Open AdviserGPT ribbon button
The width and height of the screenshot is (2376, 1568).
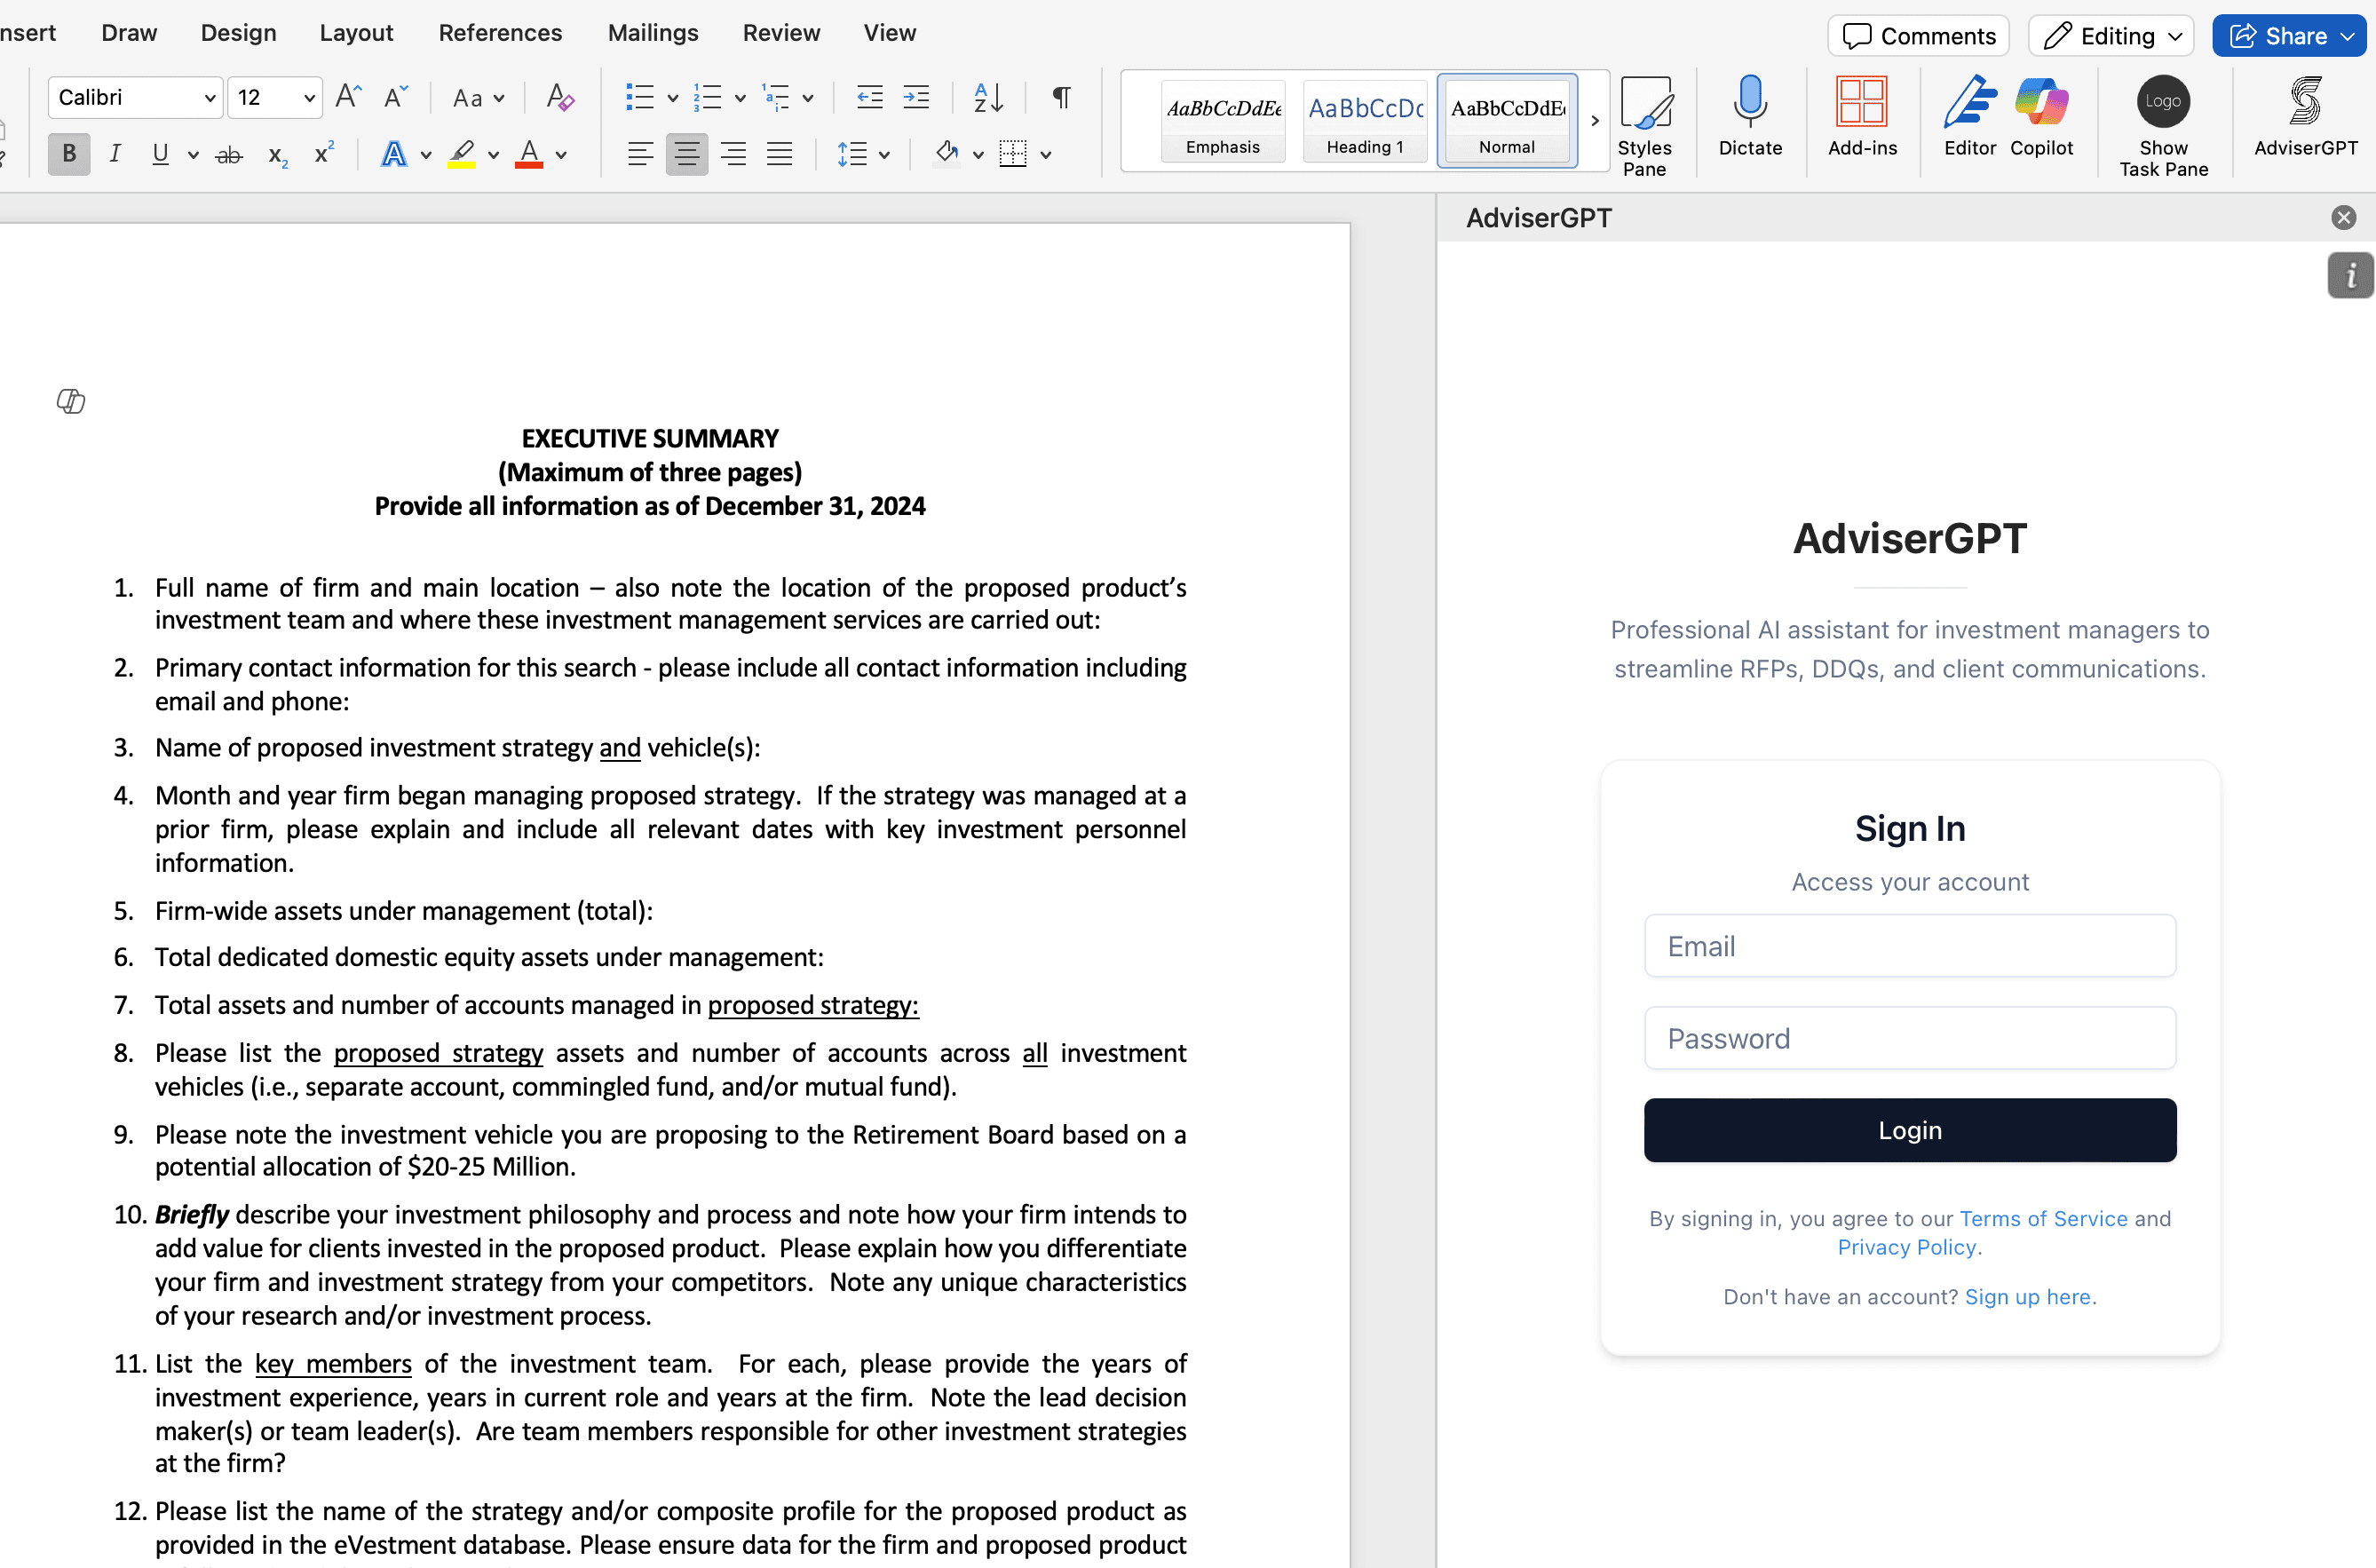[2305, 116]
